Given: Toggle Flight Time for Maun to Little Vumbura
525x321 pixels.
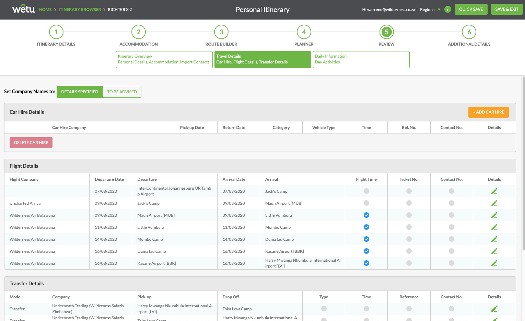Looking at the screenshot, I should pyautogui.click(x=366, y=215).
